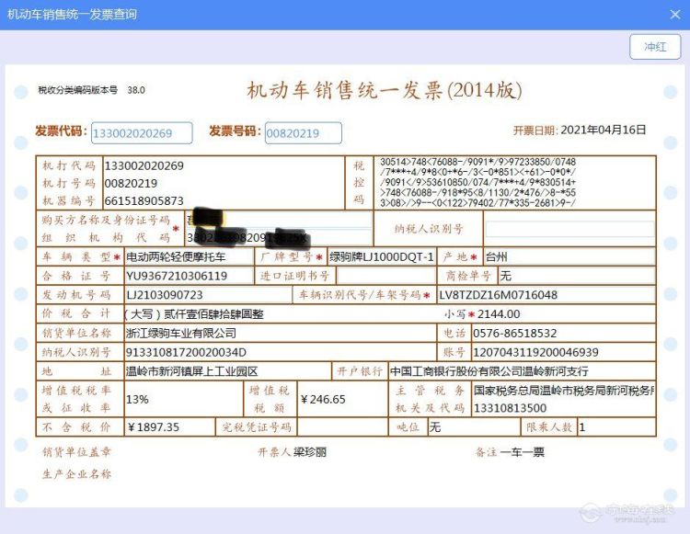Click the empty 纳税人识别号 buyer field

coord(569,229)
